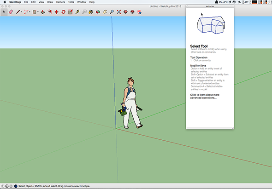
Task: Activate the Pan hand tool
Action: [105, 12]
